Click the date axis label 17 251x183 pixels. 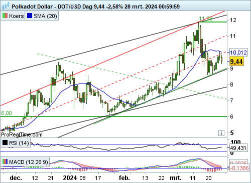98,178
